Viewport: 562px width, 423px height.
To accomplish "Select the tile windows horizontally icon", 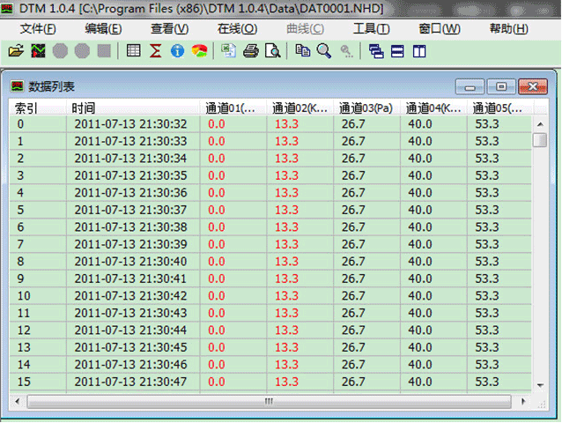I will coord(398,51).
